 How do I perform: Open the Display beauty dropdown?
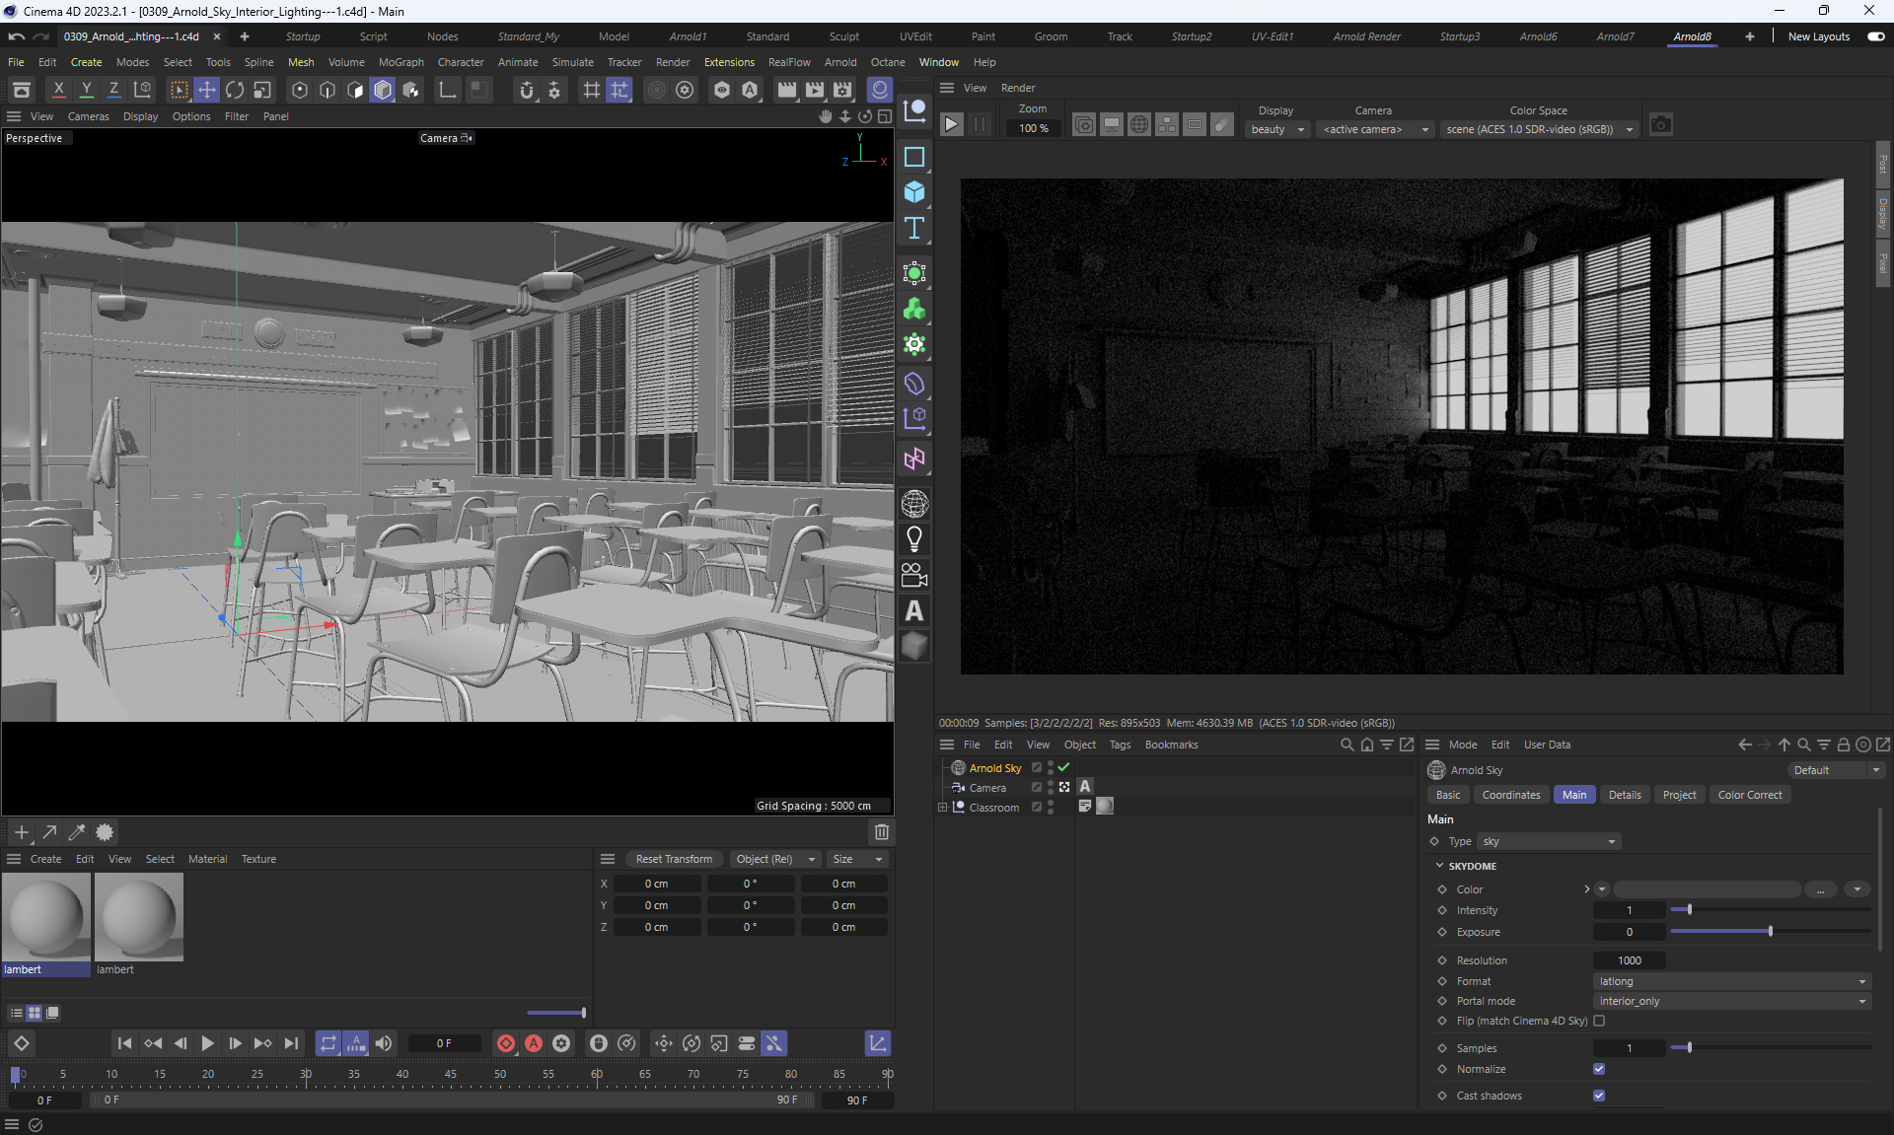point(1277,129)
